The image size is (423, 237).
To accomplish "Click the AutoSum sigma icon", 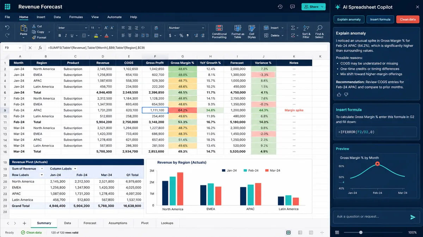I will [x=293, y=28].
